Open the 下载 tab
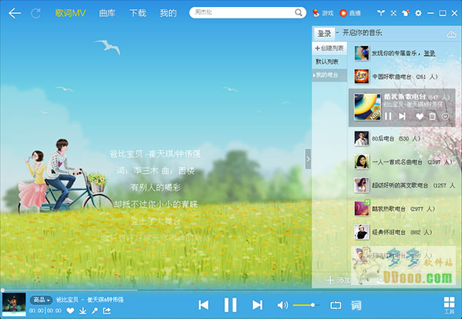 coord(138,13)
